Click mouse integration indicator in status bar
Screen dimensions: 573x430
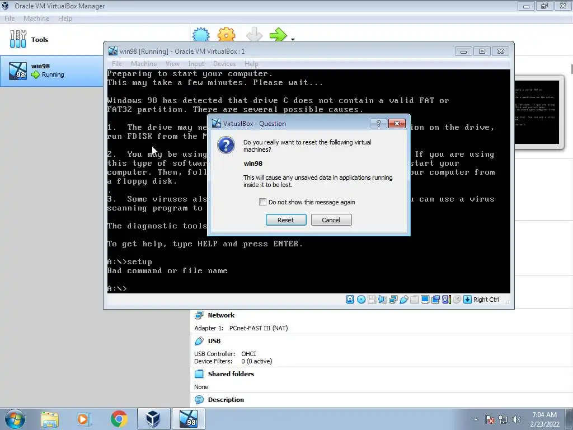tap(457, 300)
